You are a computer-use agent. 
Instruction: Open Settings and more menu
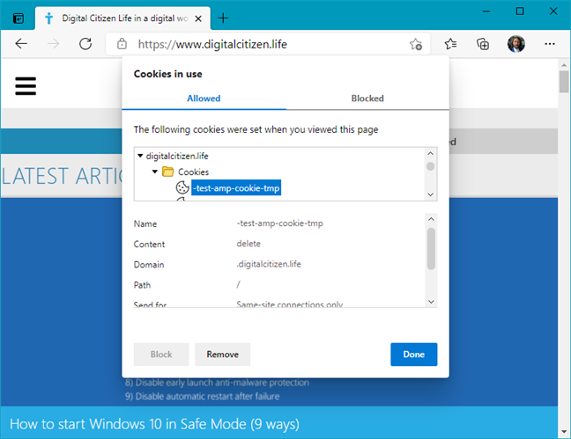[x=550, y=44]
